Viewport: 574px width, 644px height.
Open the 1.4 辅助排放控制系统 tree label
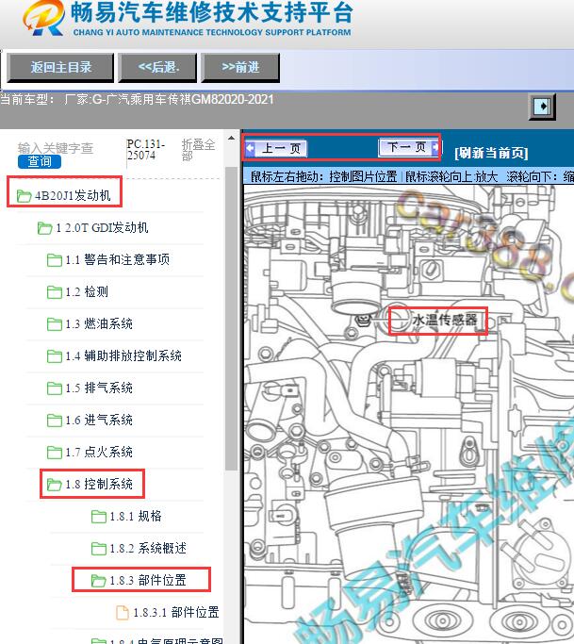123,355
